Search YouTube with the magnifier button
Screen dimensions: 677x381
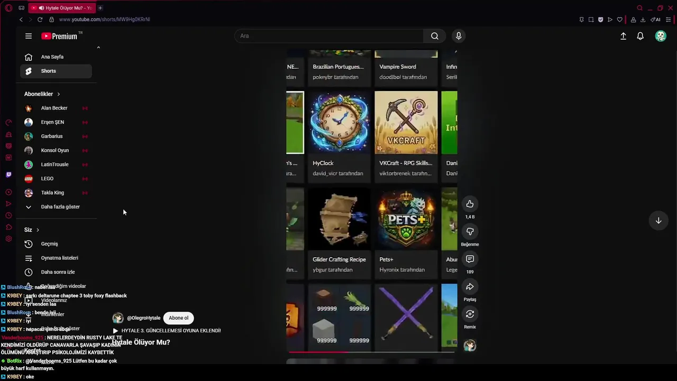[x=435, y=36]
